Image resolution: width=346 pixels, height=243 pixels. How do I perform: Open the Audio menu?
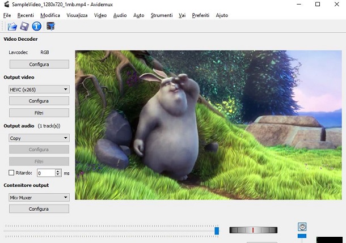point(120,15)
